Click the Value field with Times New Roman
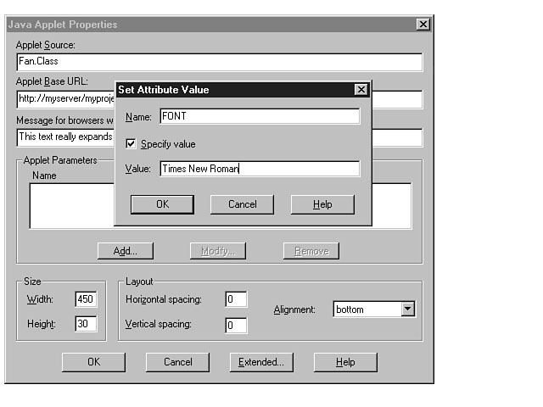Image resolution: width=543 pixels, height=407 pixels. pos(259,169)
